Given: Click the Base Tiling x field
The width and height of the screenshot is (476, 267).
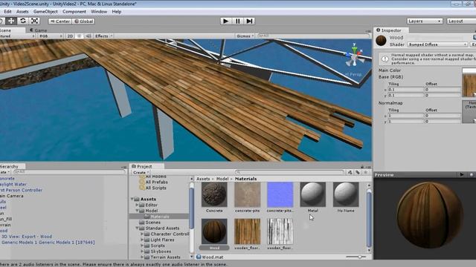Looking at the screenshot, I should point(405,90).
